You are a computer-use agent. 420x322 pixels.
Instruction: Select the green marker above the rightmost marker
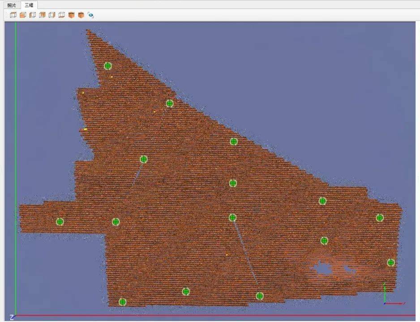[380, 218]
